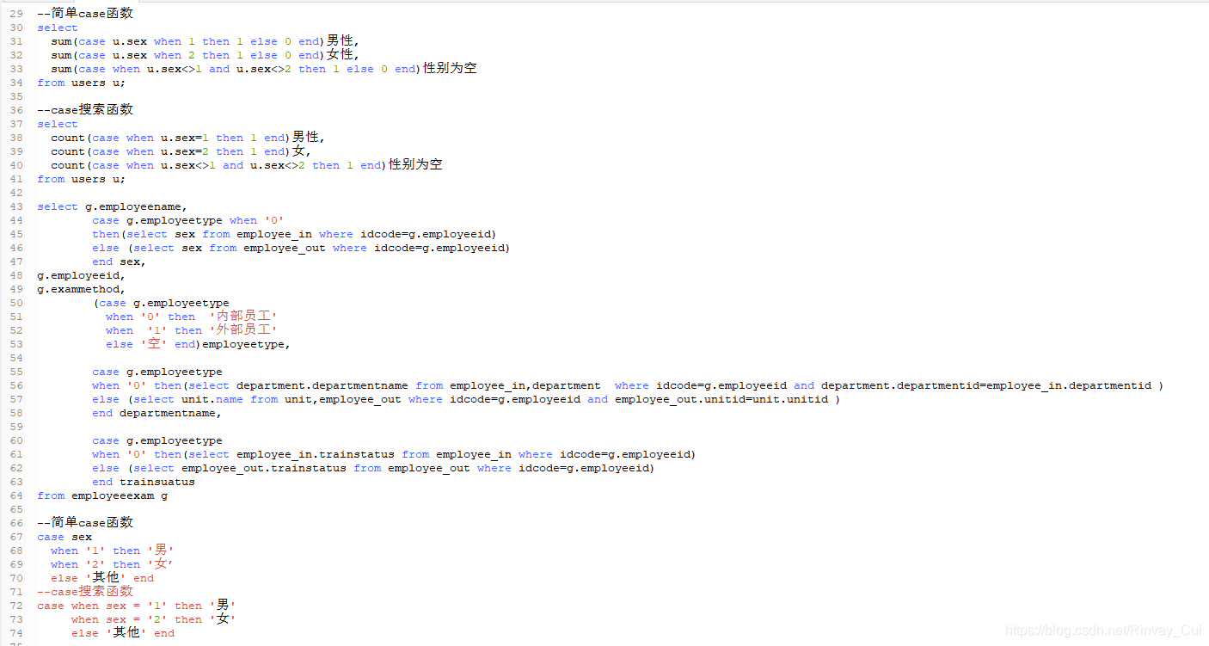Click the alias 'employeetype,' after end)
The height and width of the screenshot is (646, 1209).
click(x=246, y=344)
